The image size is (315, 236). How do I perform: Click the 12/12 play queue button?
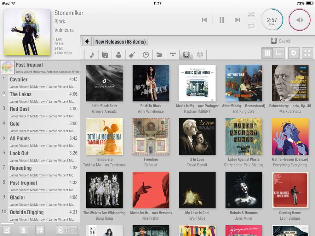pyautogui.click(x=67, y=230)
